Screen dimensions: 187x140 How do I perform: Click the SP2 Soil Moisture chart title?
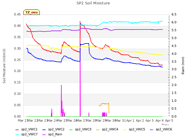(x=93, y=3)
